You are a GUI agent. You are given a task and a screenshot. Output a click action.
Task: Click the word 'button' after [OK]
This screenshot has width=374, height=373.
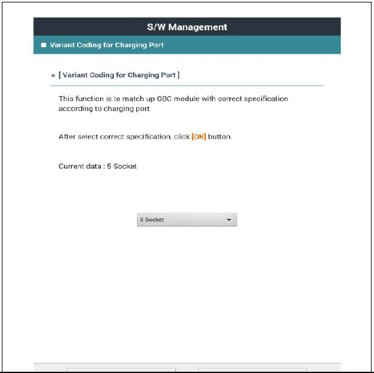click(219, 137)
